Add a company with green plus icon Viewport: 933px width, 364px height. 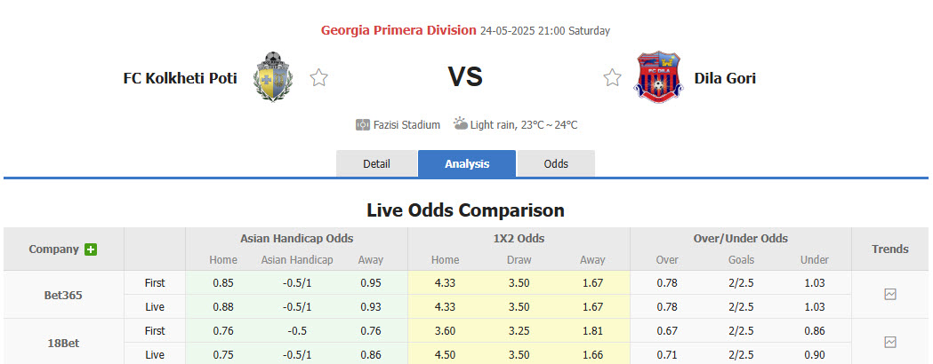click(x=91, y=249)
